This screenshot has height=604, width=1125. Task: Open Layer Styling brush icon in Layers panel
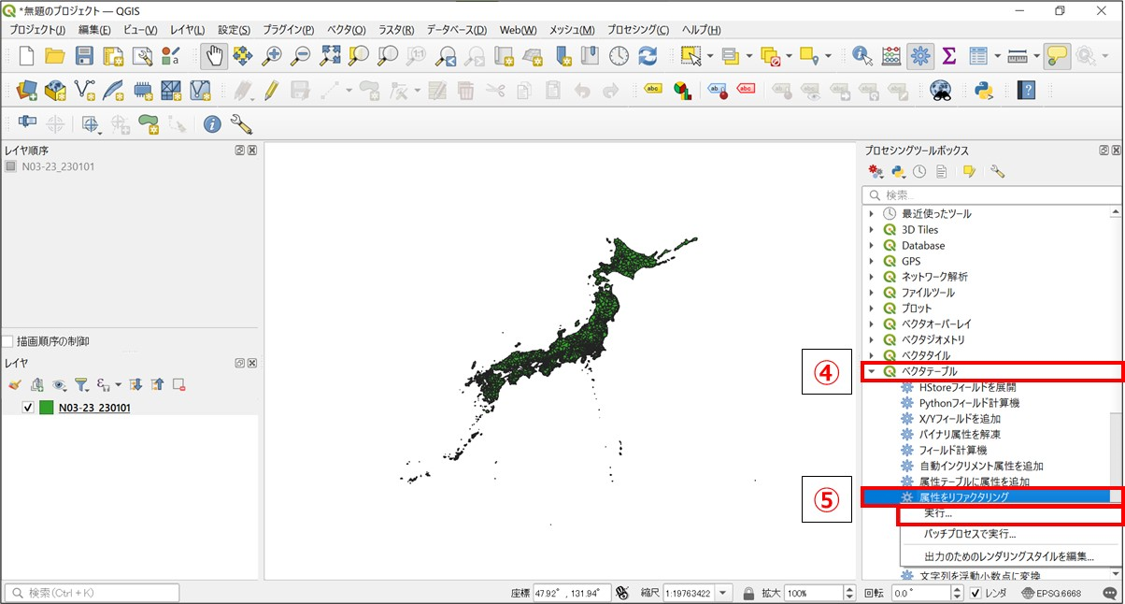tap(14, 384)
